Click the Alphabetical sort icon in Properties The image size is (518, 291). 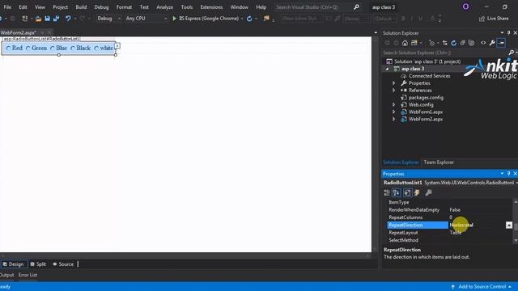pyautogui.click(x=397, y=193)
